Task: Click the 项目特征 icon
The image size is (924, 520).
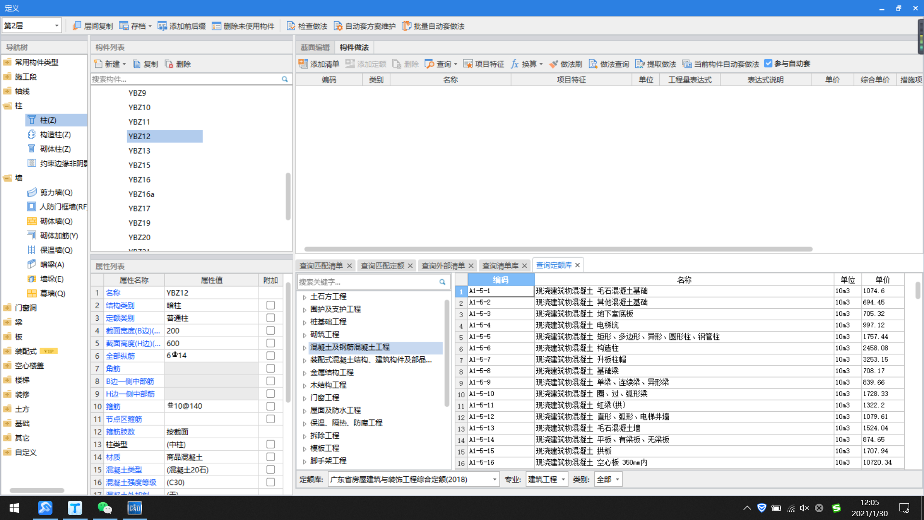Action: pos(468,64)
